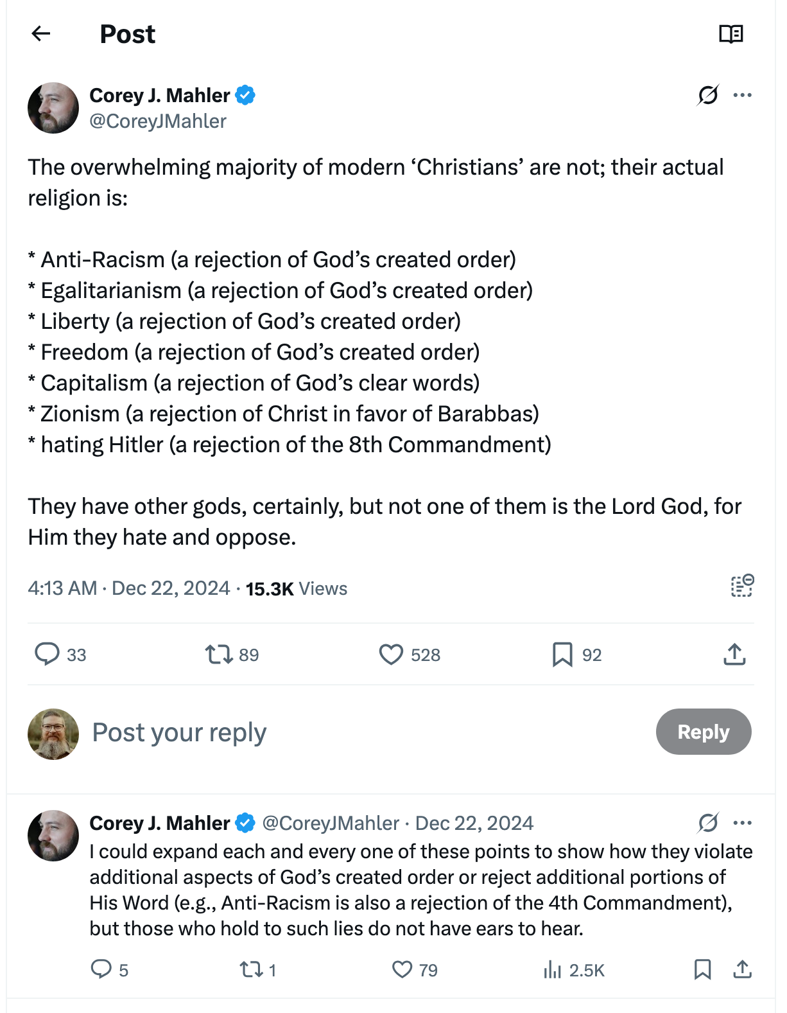
Task: Open the notes icon beside the view count
Action: pos(742,586)
